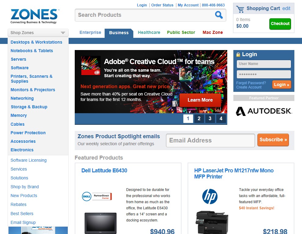Image resolution: width=302 pixels, height=234 pixels.
Task: Click the password field in Login panel
Action: click(264, 74)
